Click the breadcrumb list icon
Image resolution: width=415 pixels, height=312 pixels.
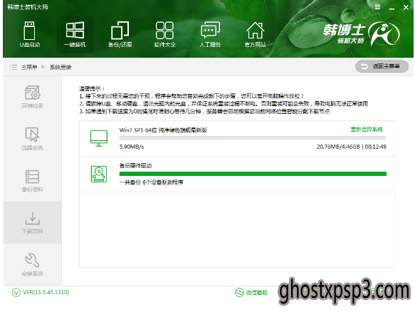tap(13, 67)
